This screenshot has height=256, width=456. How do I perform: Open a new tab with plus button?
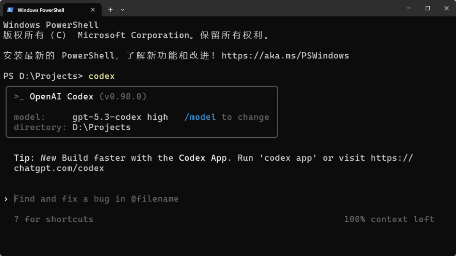tap(110, 9)
